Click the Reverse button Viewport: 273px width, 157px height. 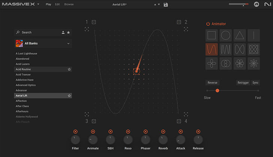coord(212,83)
